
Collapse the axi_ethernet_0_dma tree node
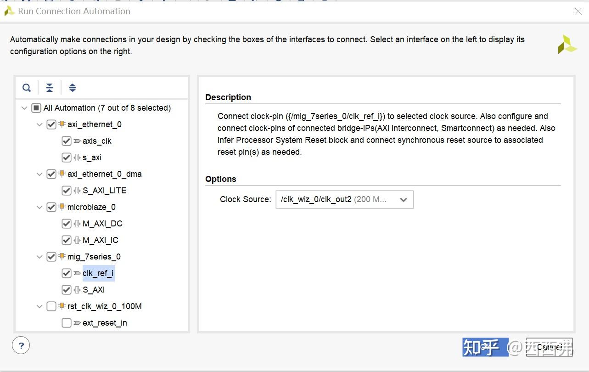pyautogui.click(x=39, y=174)
